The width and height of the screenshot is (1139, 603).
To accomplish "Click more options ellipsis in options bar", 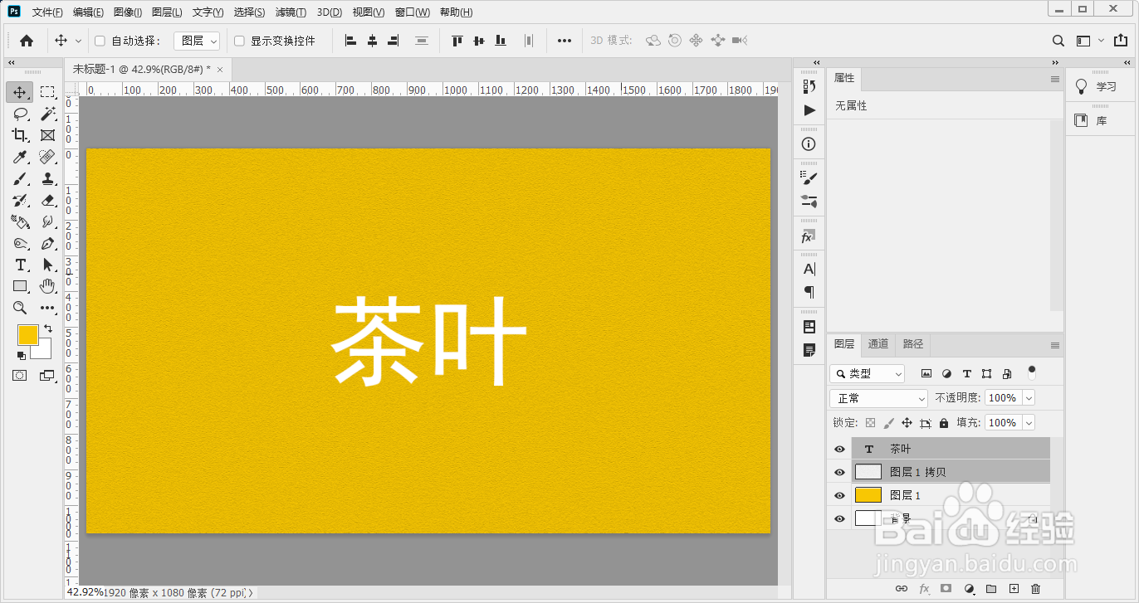I will click(565, 41).
